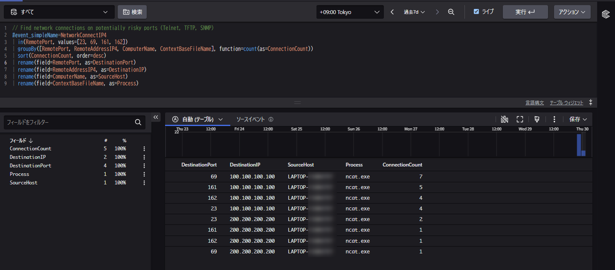Click the query comment on line 1
615x270 pixels.
pyautogui.click(x=113, y=28)
